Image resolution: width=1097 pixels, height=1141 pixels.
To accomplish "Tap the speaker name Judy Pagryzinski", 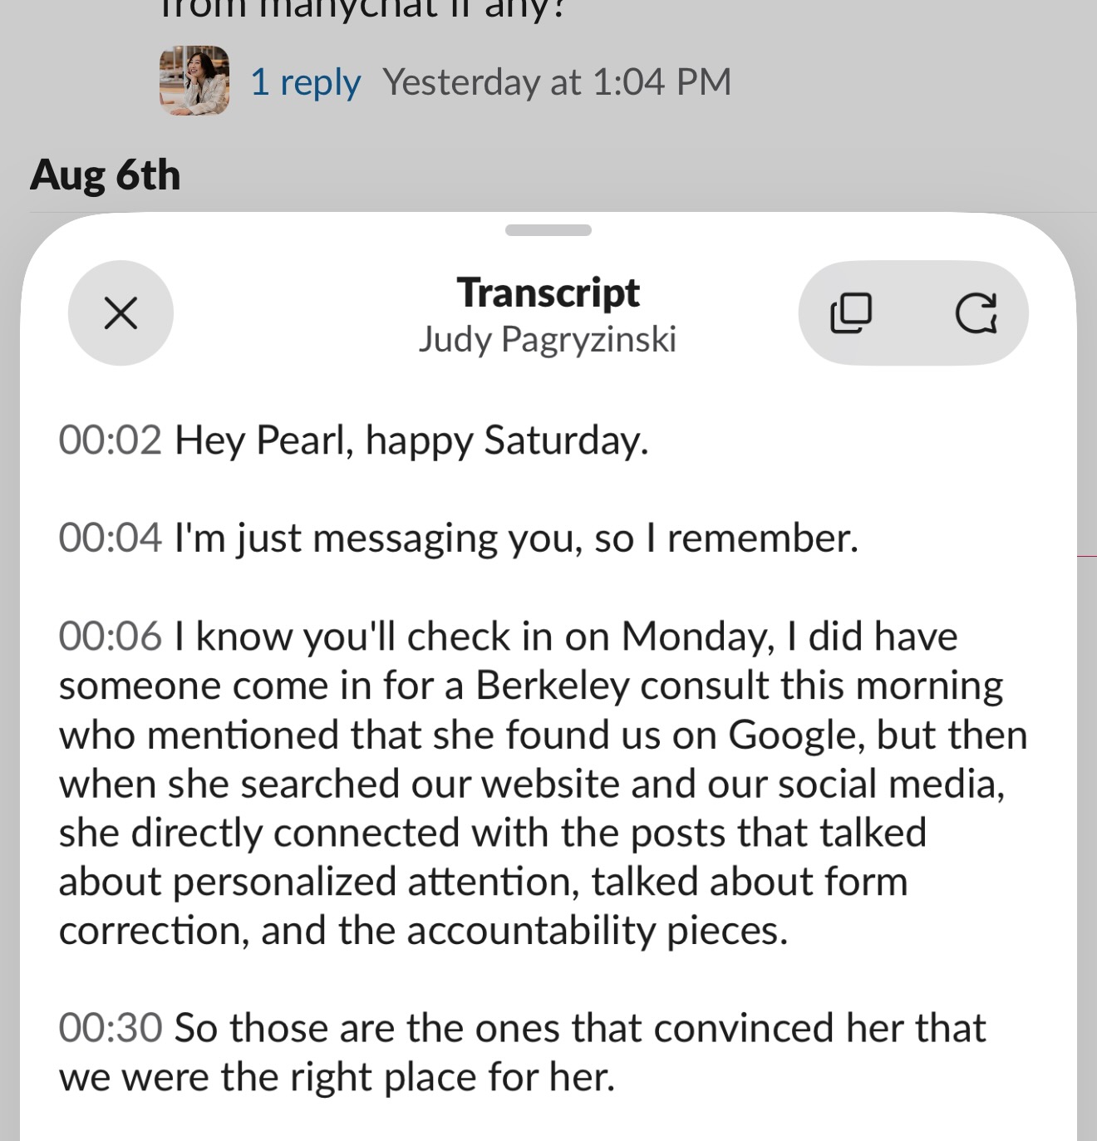I will (x=548, y=340).
